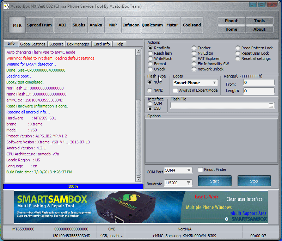
Task: Select Qualcomm chipset platform button
Action: click(152, 25)
